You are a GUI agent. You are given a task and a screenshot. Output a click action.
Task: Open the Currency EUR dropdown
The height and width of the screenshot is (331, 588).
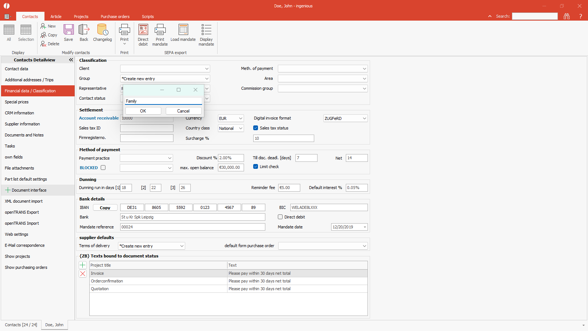[x=241, y=118]
